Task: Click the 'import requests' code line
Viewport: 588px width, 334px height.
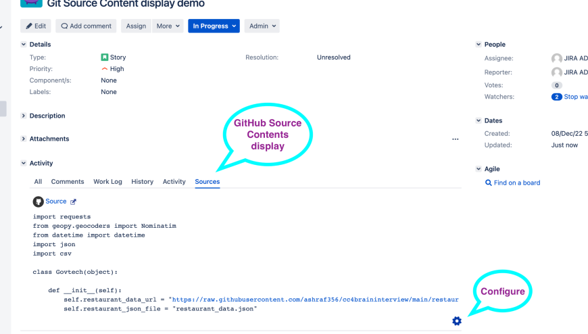Action: [62, 216]
